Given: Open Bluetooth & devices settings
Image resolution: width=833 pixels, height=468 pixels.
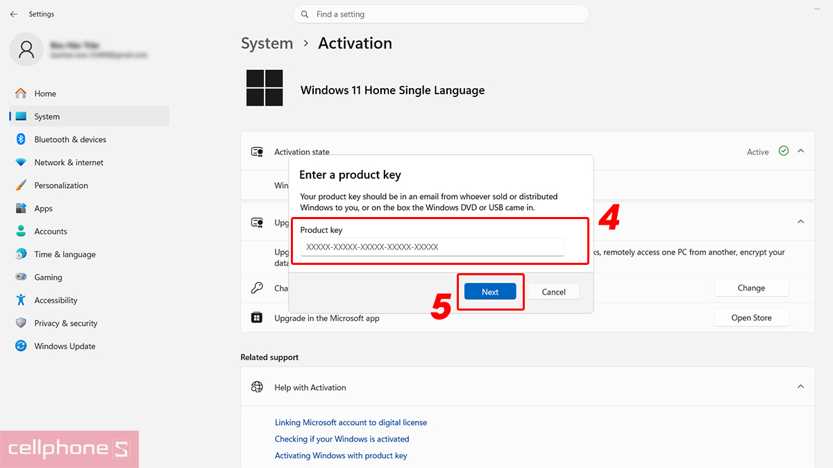Looking at the screenshot, I should (x=90, y=139).
